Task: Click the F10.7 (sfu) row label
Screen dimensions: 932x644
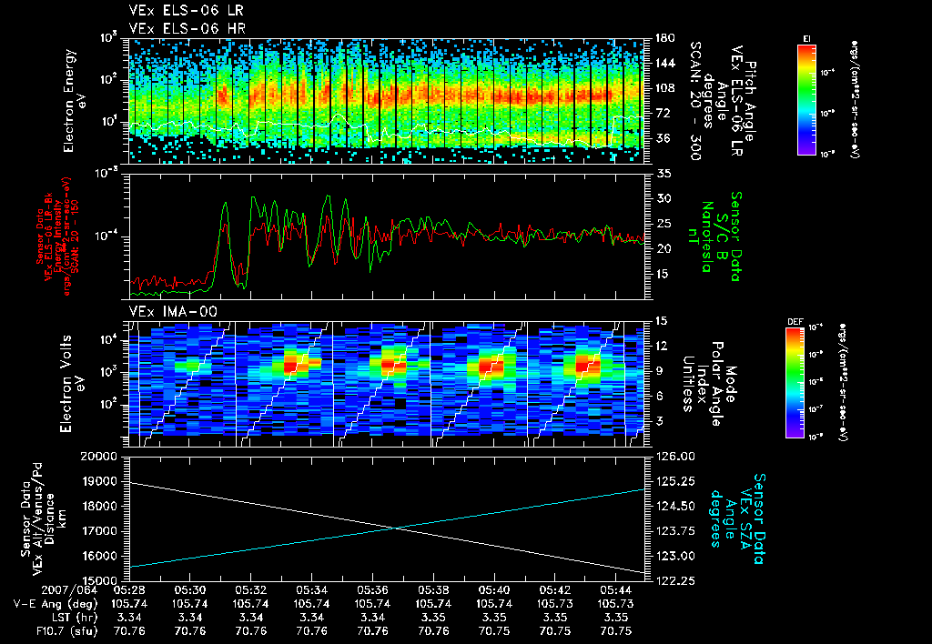Action: pos(66,631)
